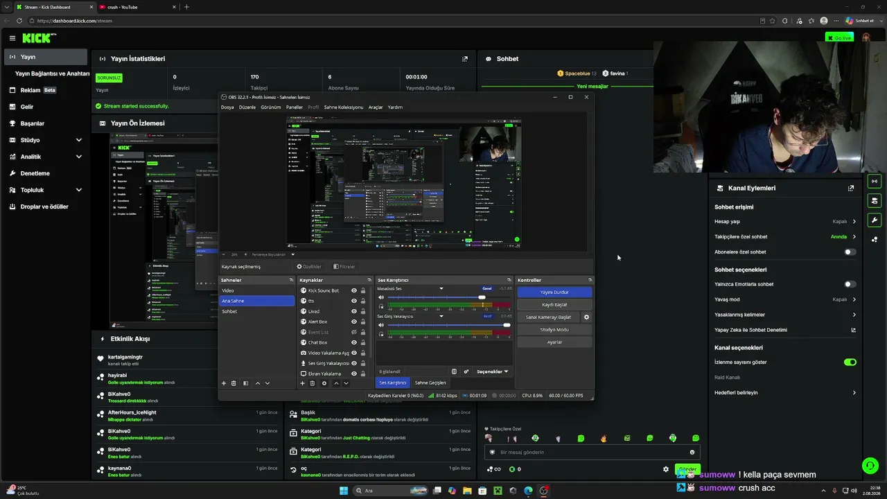Adjust Ses Giriş Yakalayıcısı volume slider
The height and width of the screenshot is (499, 887).
(448, 325)
